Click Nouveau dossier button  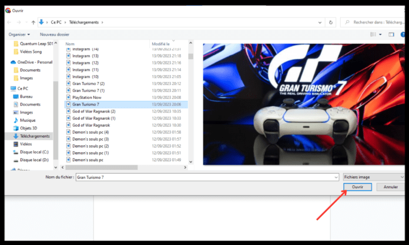(x=55, y=35)
